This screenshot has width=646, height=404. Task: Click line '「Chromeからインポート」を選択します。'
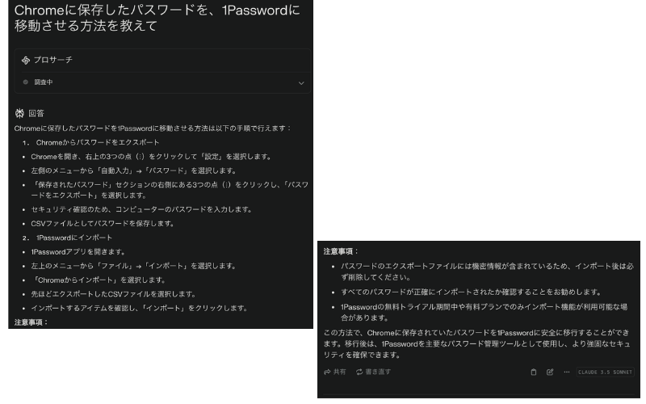pos(99,280)
